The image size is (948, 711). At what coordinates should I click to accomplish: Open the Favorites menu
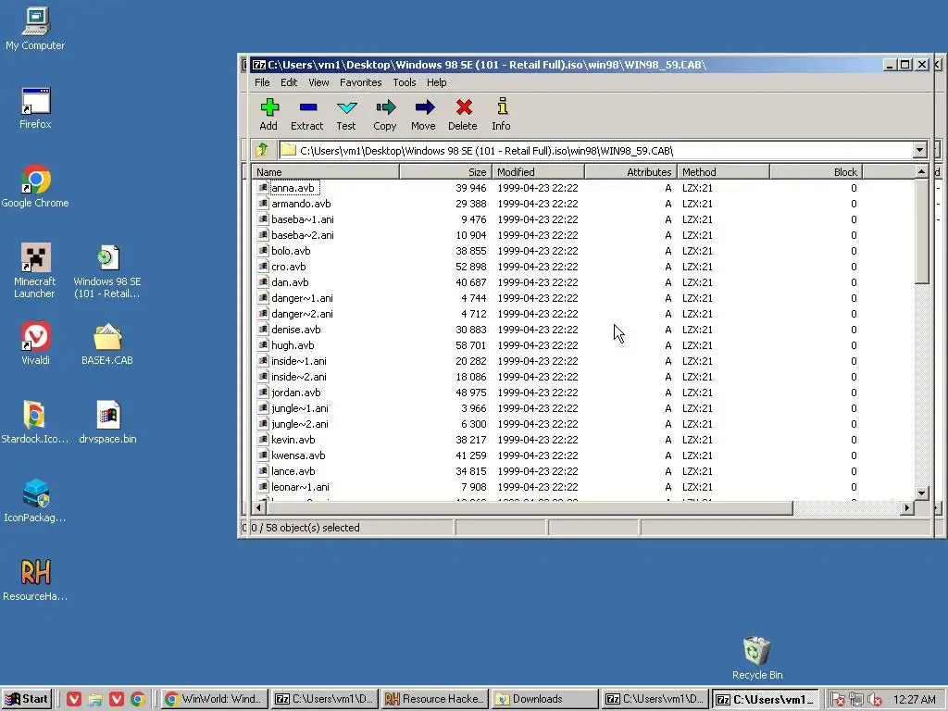[x=360, y=82]
